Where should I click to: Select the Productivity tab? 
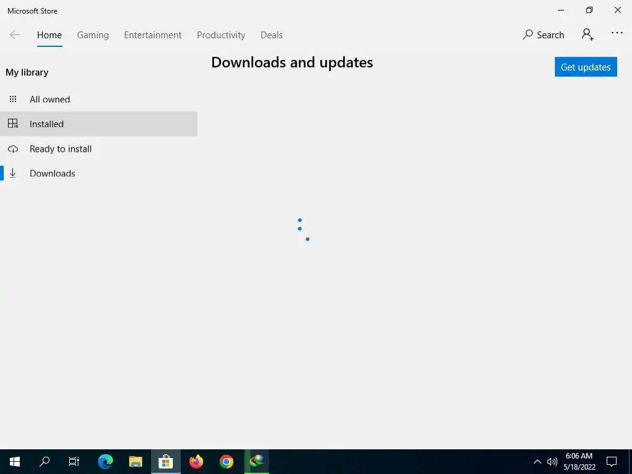point(221,35)
